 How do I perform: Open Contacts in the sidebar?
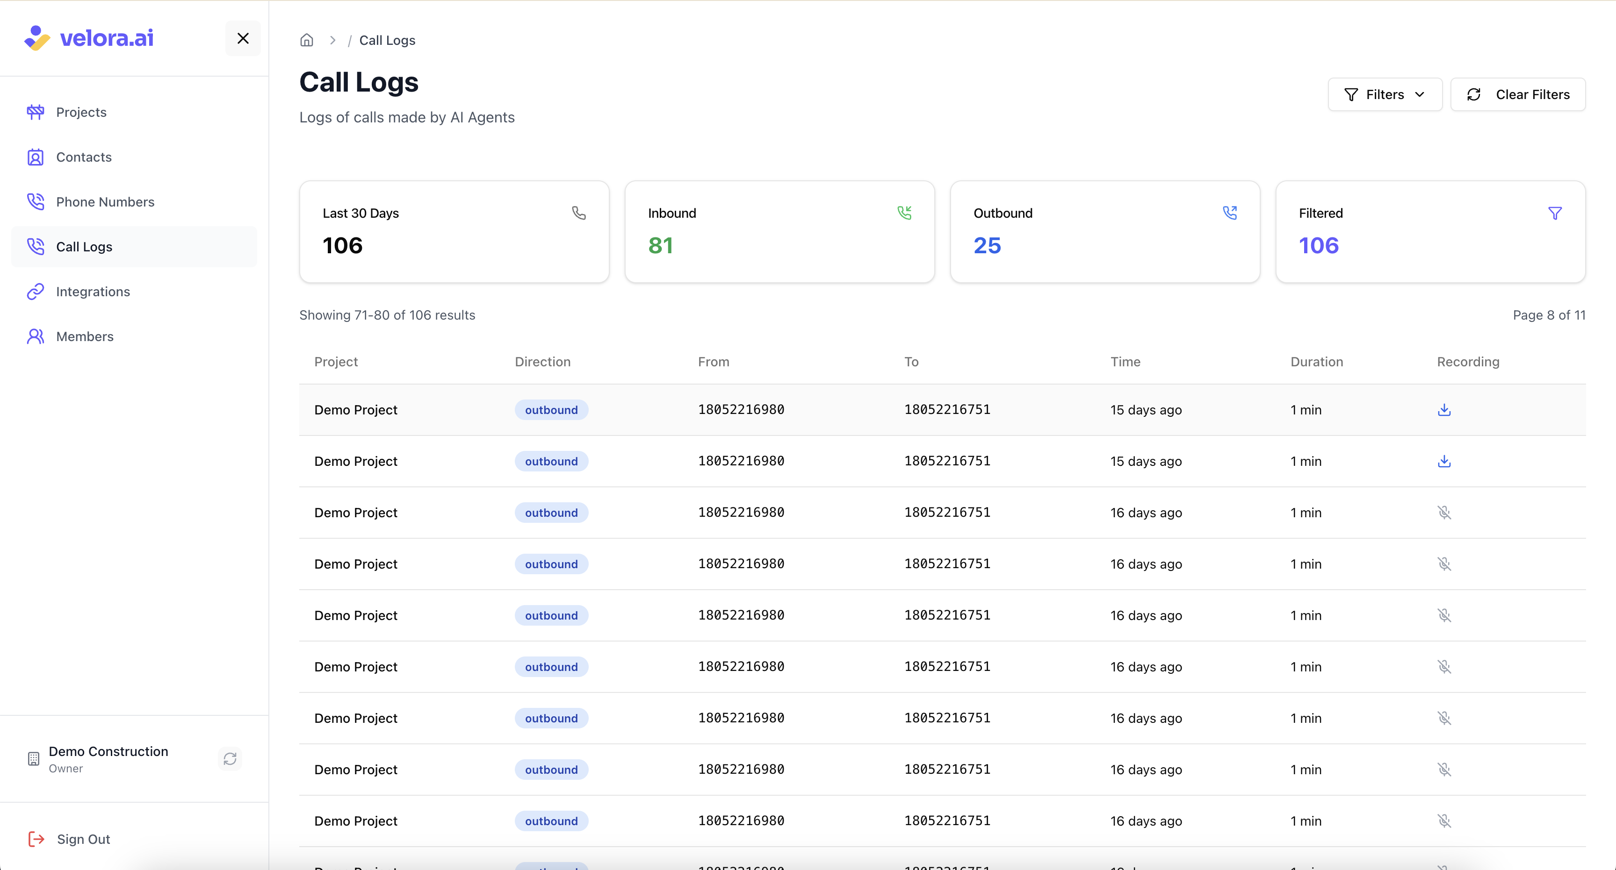[134, 157]
